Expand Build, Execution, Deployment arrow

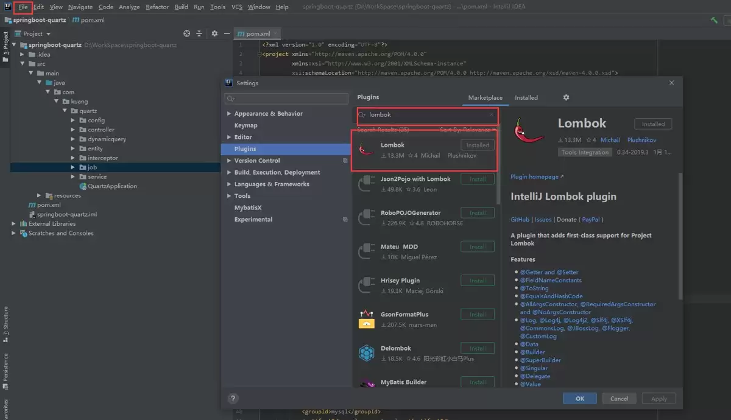pyautogui.click(x=229, y=172)
